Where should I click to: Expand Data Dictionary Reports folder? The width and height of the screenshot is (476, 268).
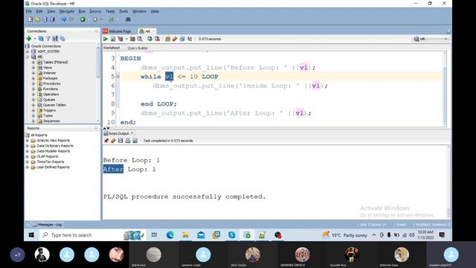click(x=28, y=146)
